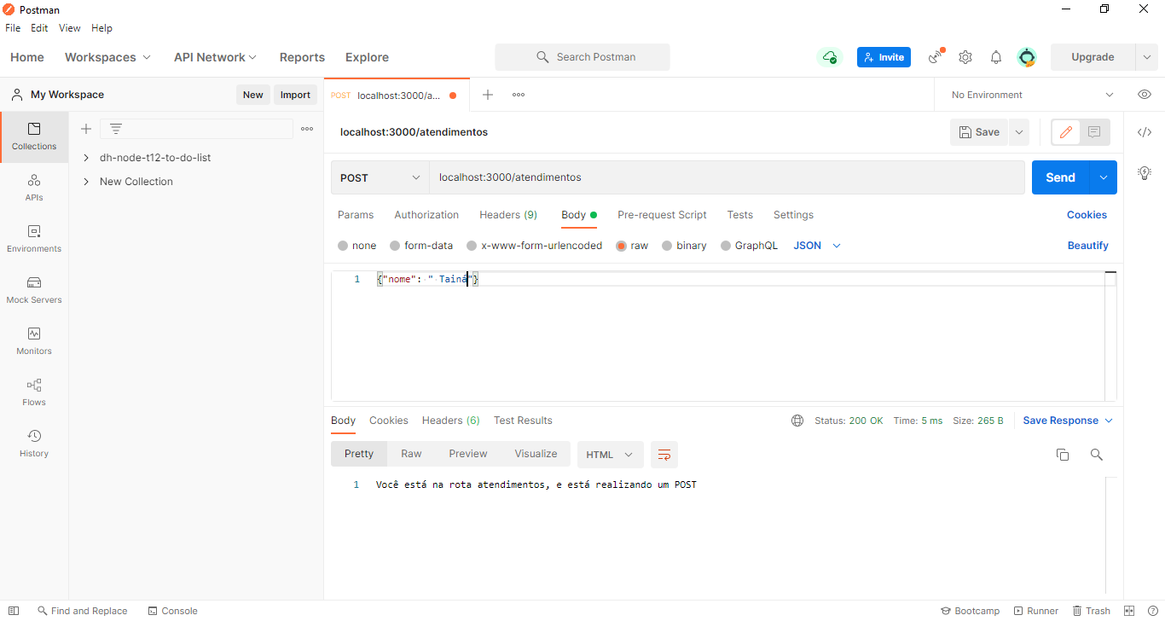
Task: Open the Cookies link
Action: (x=1087, y=215)
